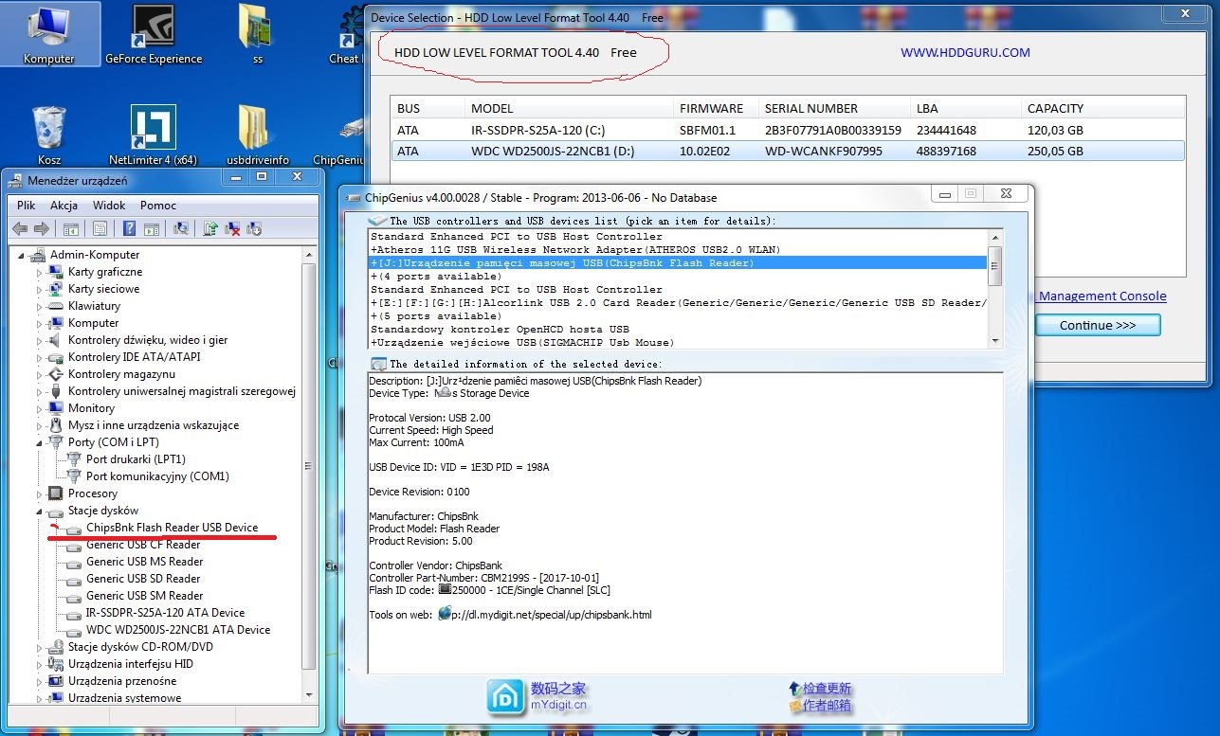
Task: Toggle the action pane toolbar icon
Action: click(152, 228)
